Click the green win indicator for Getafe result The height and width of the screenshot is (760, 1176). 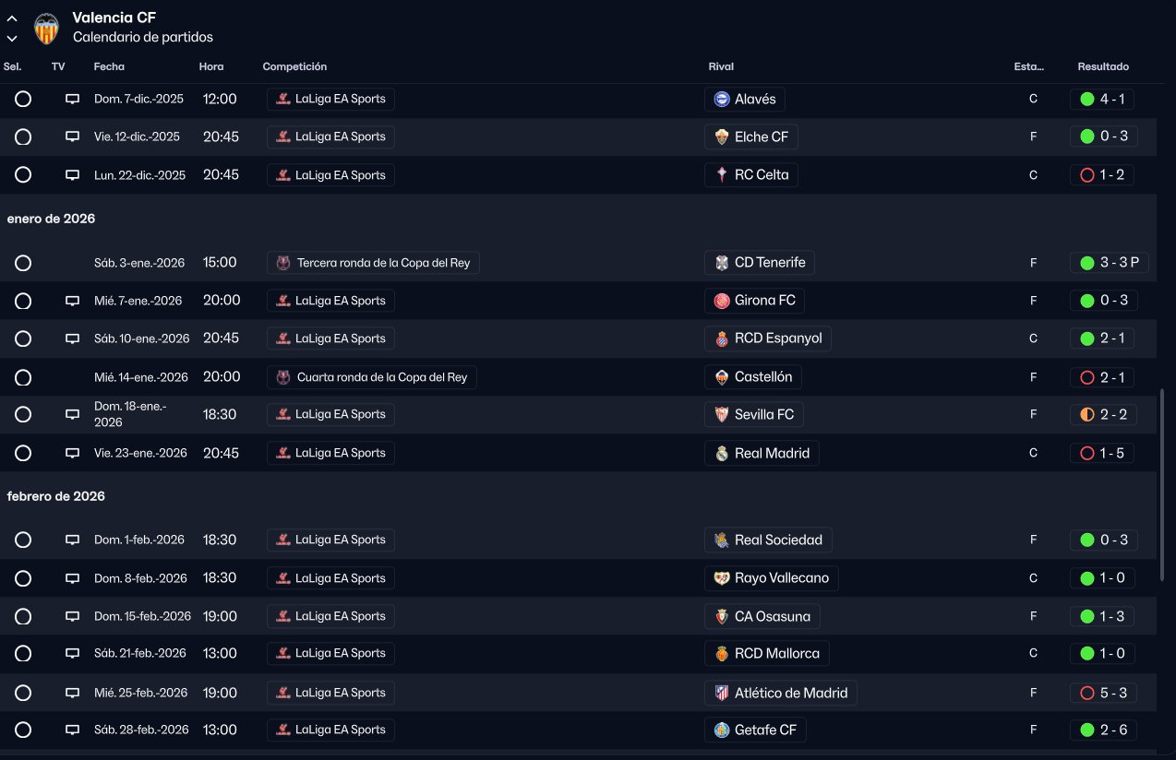tap(1086, 730)
